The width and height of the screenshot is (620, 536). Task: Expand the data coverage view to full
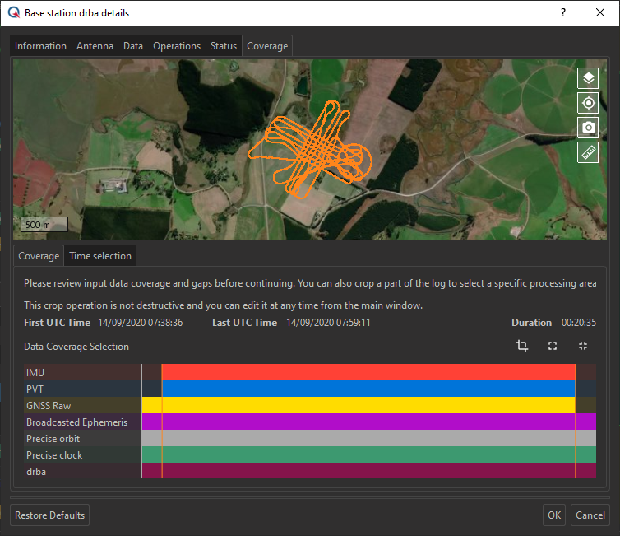(x=553, y=347)
